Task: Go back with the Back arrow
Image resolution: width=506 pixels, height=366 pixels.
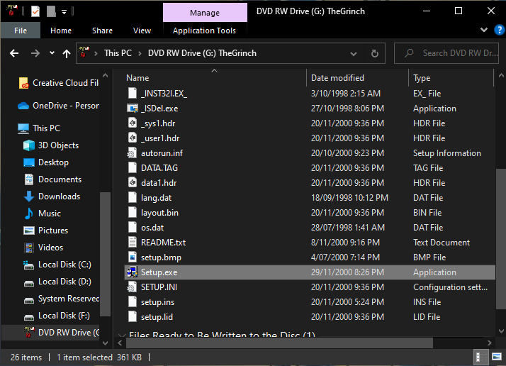Action: tap(14, 53)
